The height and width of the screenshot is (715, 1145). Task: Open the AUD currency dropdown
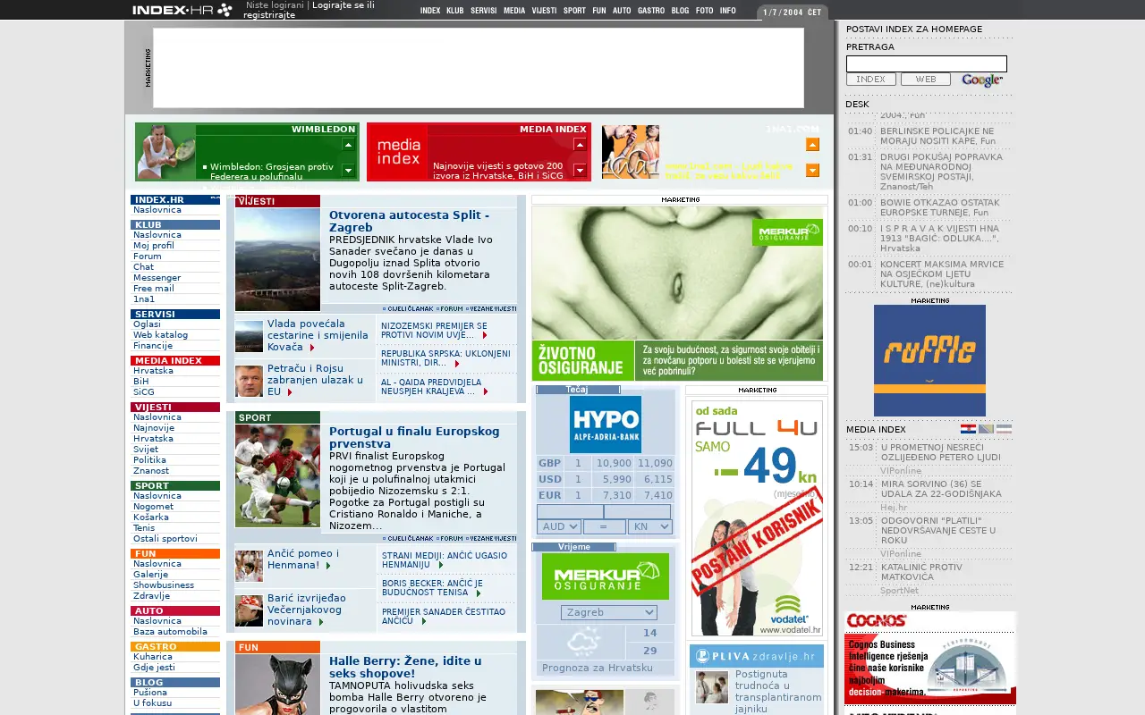coord(559,527)
